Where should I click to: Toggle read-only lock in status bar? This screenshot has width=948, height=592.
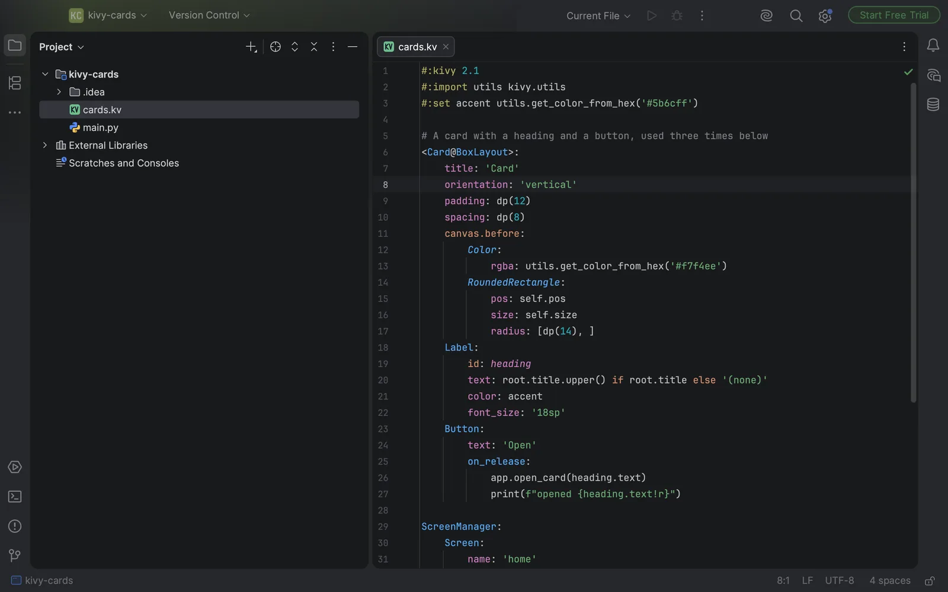[930, 581]
